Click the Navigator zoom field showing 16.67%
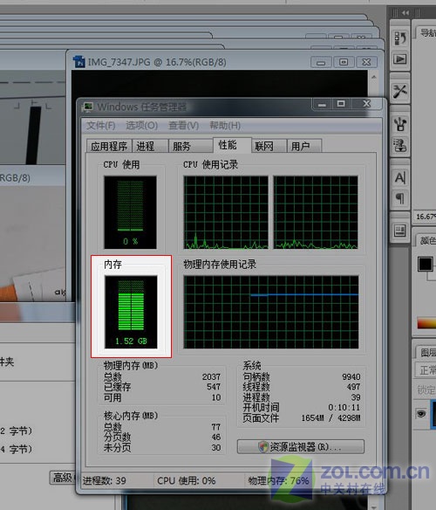 (425, 217)
